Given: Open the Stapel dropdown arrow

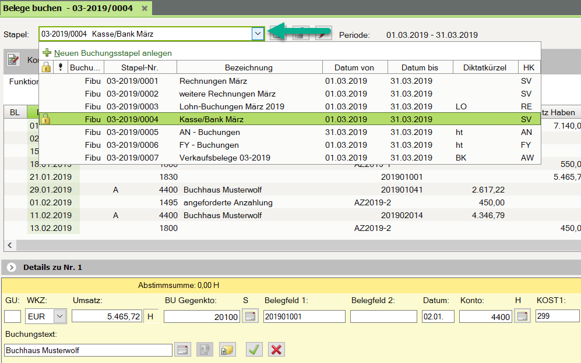Looking at the screenshot, I should click(x=258, y=34).
